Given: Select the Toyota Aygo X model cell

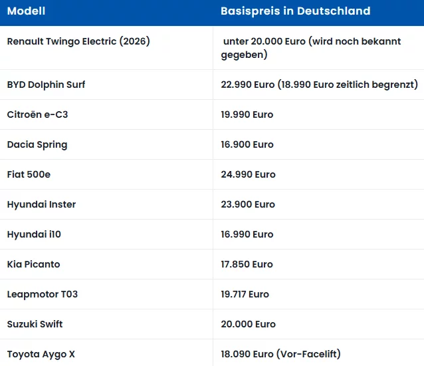Looking at the screenshot, I should [x=41, y=354].
